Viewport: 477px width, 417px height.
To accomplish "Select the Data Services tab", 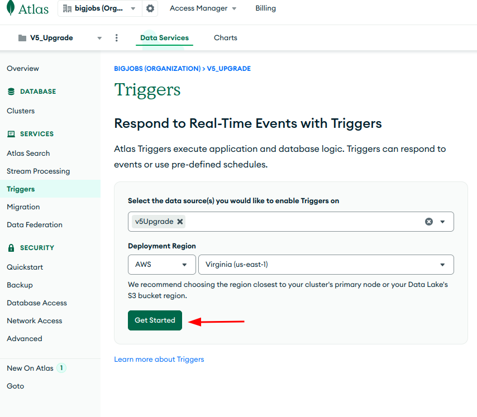I will click(x=164, y=38).
